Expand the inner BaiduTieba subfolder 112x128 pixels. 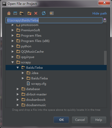(23, 78)
